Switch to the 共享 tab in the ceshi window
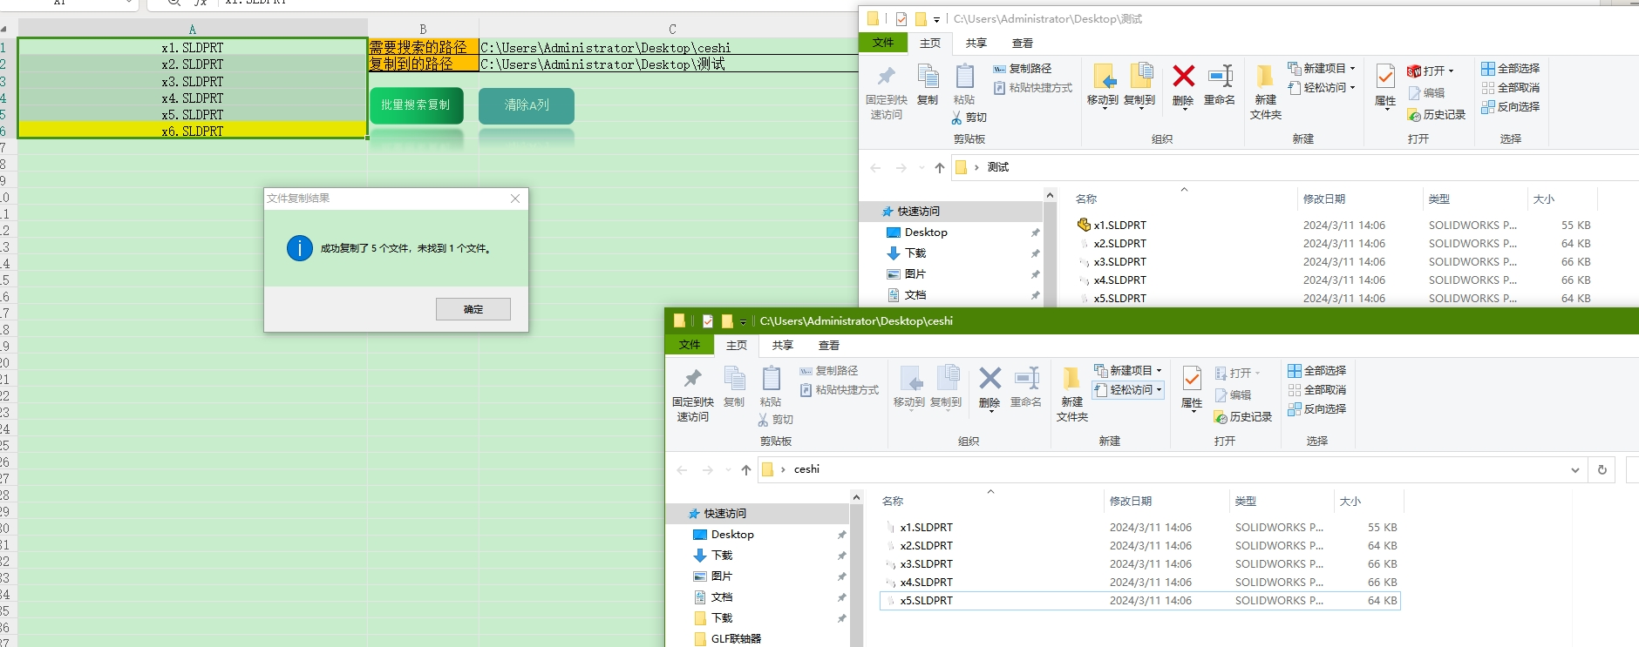This screenshot has height=647, width=1639. (x=783, y=346)
